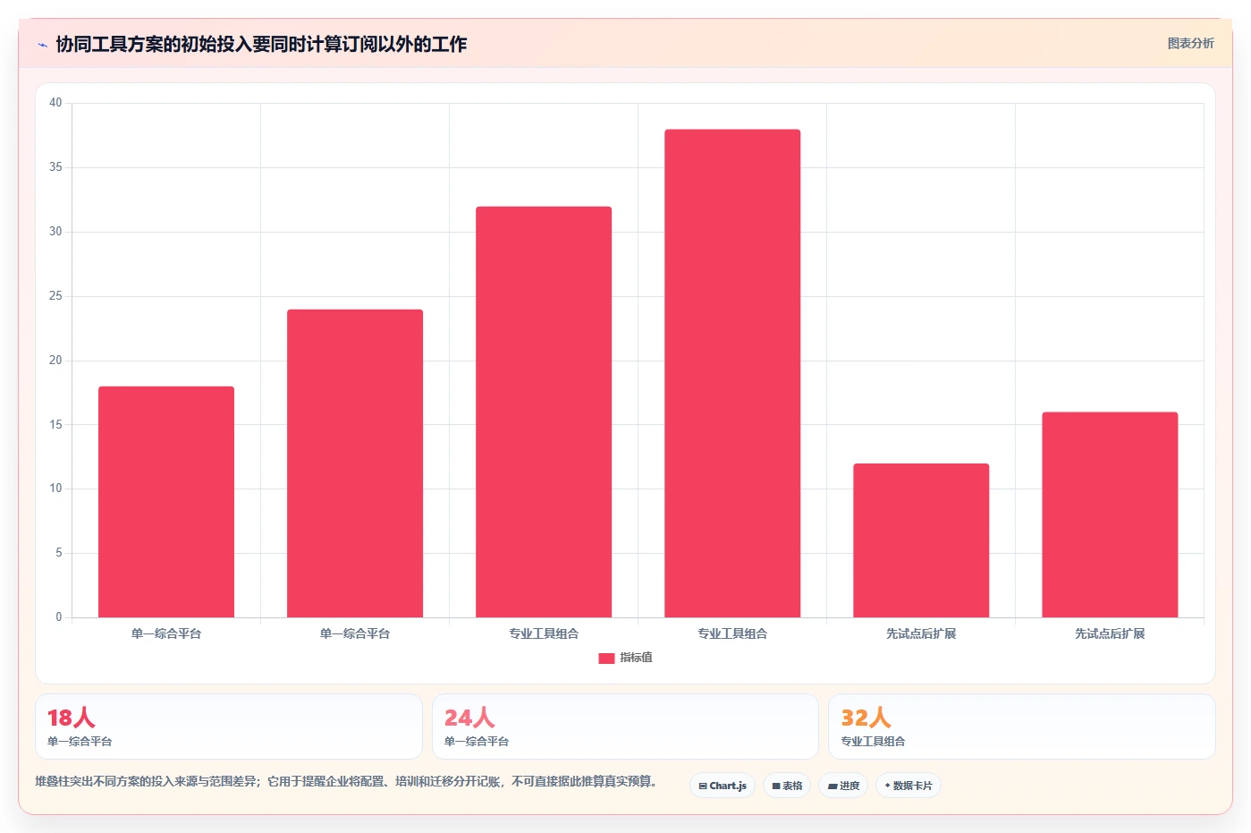The height and width of the screenshot is (833, 1251).
Task: Click the 0 y-axis tick label
Action: pos(59,617)
